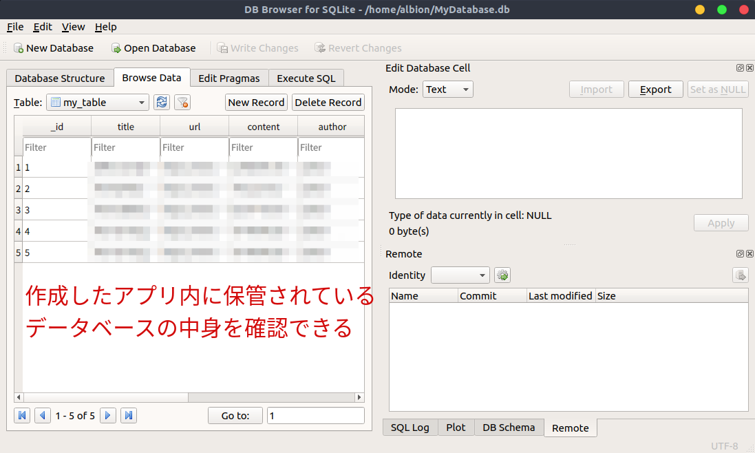
Task: Switch to the DB Schema tab
Action: pos(509,428)
